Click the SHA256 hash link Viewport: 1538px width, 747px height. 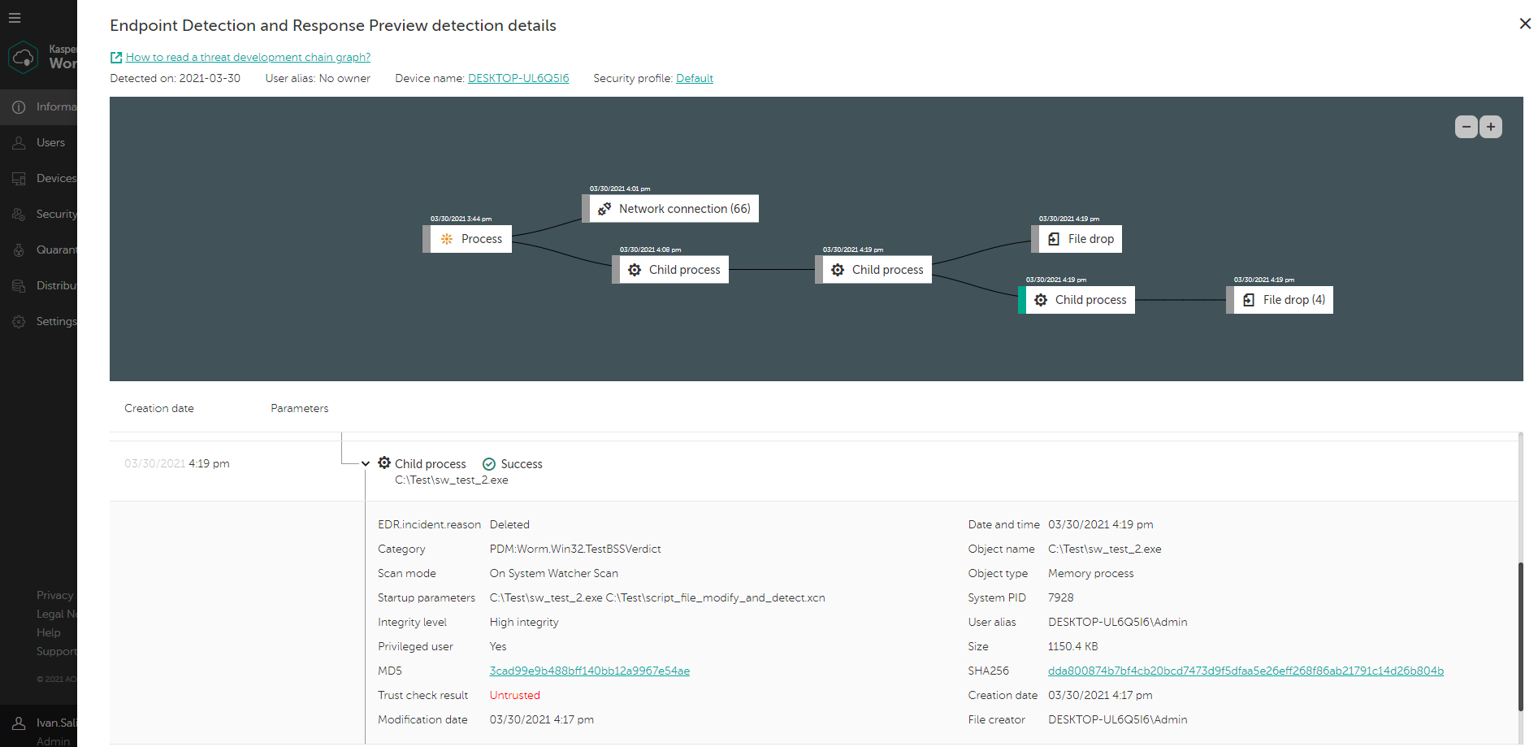(1246, 671)
